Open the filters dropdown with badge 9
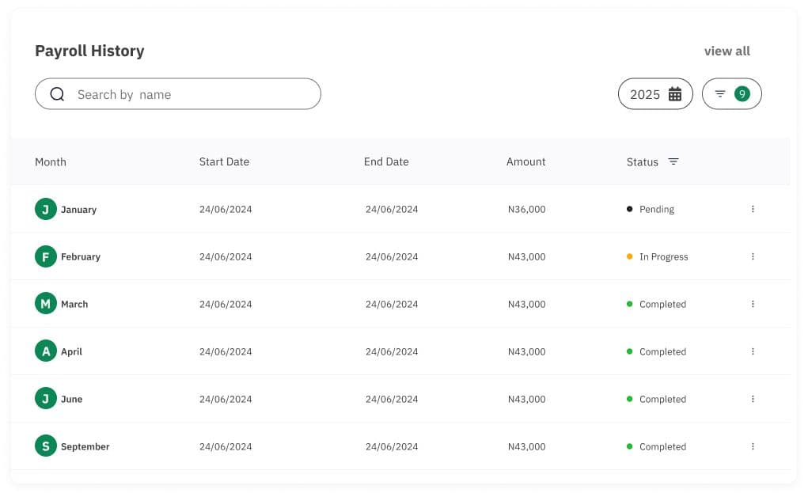Image resolution: width=808 pixels, height=497 pixels. [x=731, y=93]
